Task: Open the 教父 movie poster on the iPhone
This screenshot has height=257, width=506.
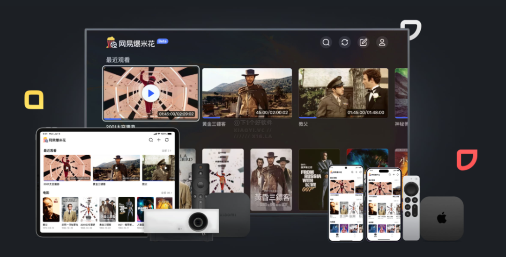Action: (x=373, y=209)
